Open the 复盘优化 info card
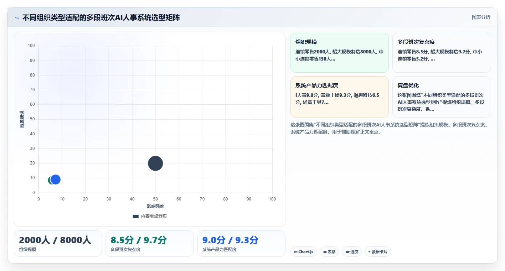The height and width of the screenshot is (271, 505). pyautogui.click(x=442, y=97)
